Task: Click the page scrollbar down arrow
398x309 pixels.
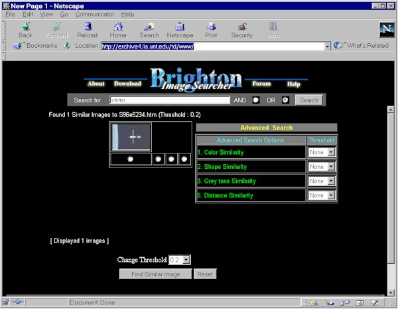Action: [391, 293]
